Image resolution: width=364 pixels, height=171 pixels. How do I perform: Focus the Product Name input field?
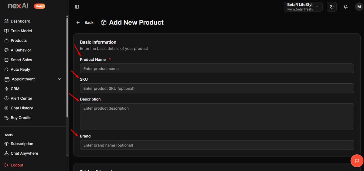(217, 68)
